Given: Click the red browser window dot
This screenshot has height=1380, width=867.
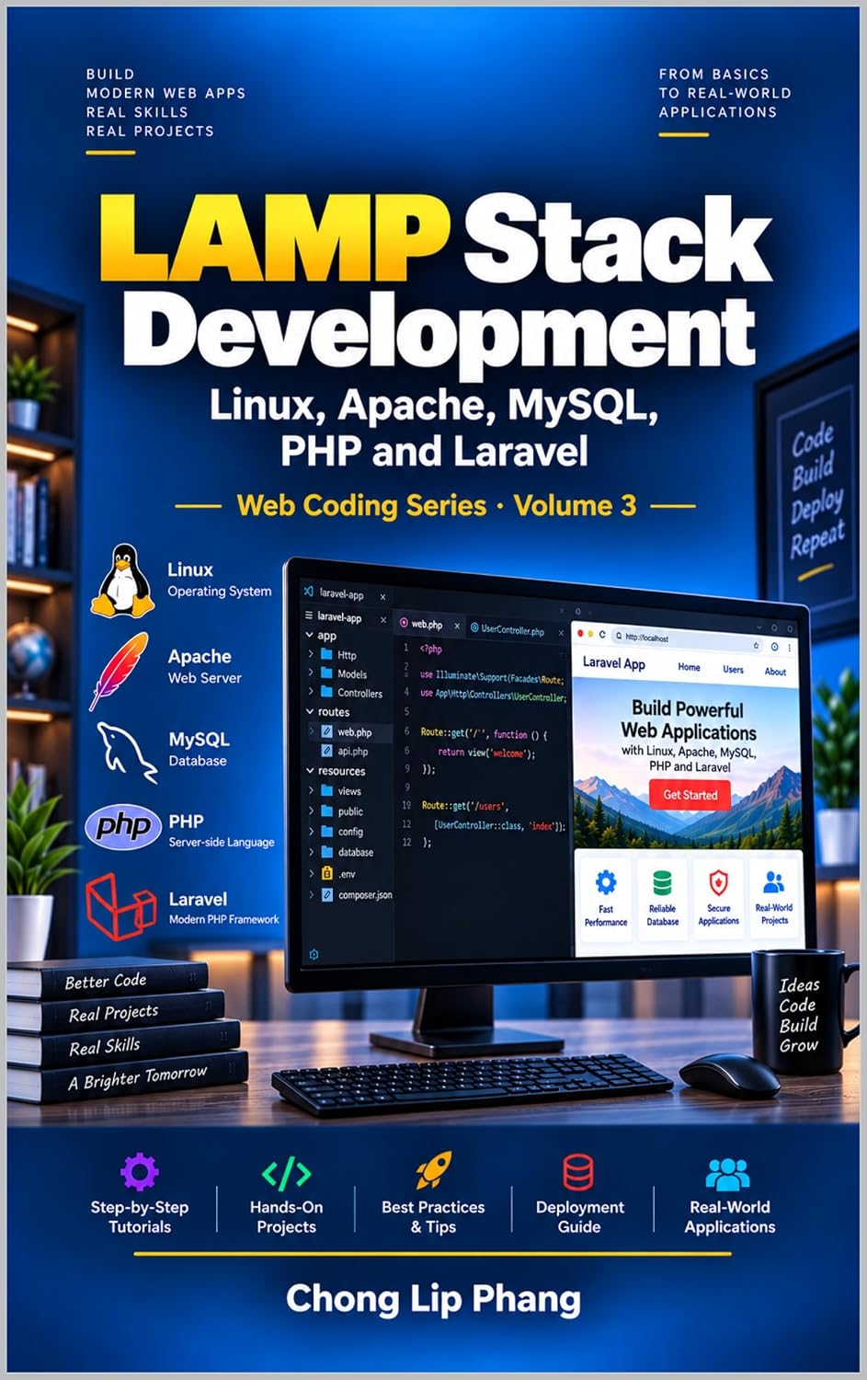Looking at the screenshot, I should click(580, 633).
